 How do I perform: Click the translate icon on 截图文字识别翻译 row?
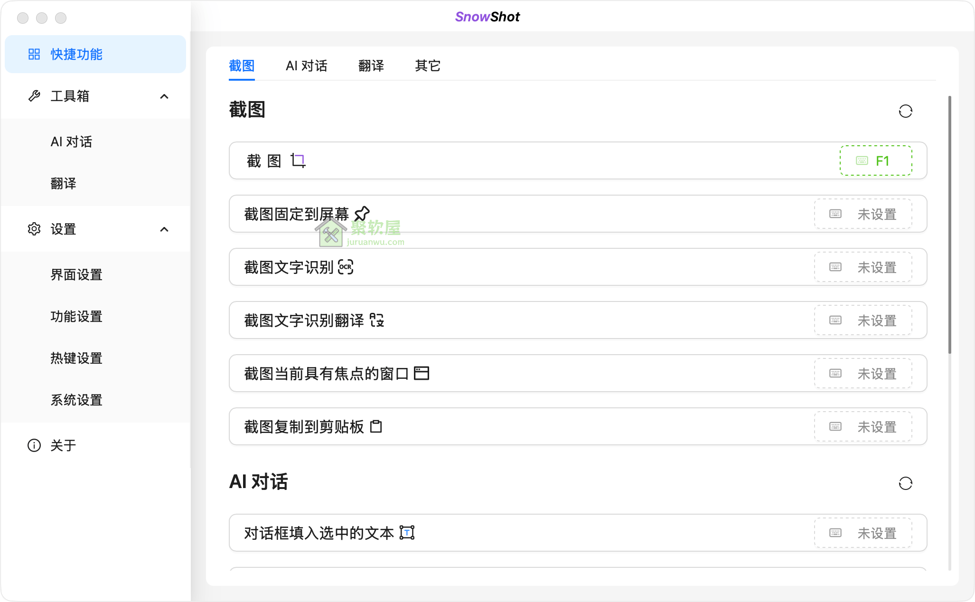click(377, 320)
